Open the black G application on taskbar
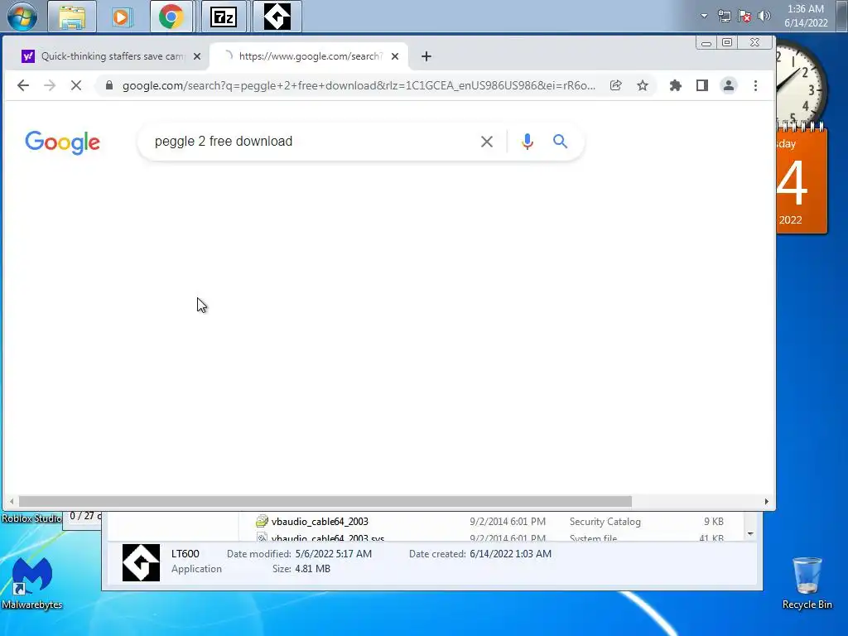 (x=277, y=17)
